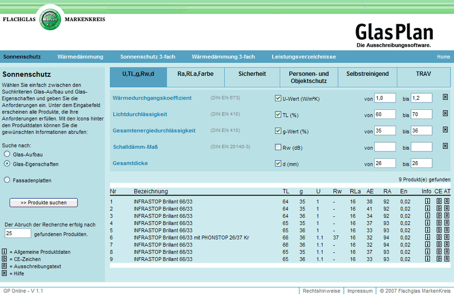Open tender text for result row 4
The width and height of the screenshot is (454, 297).
tap(447, 223)
